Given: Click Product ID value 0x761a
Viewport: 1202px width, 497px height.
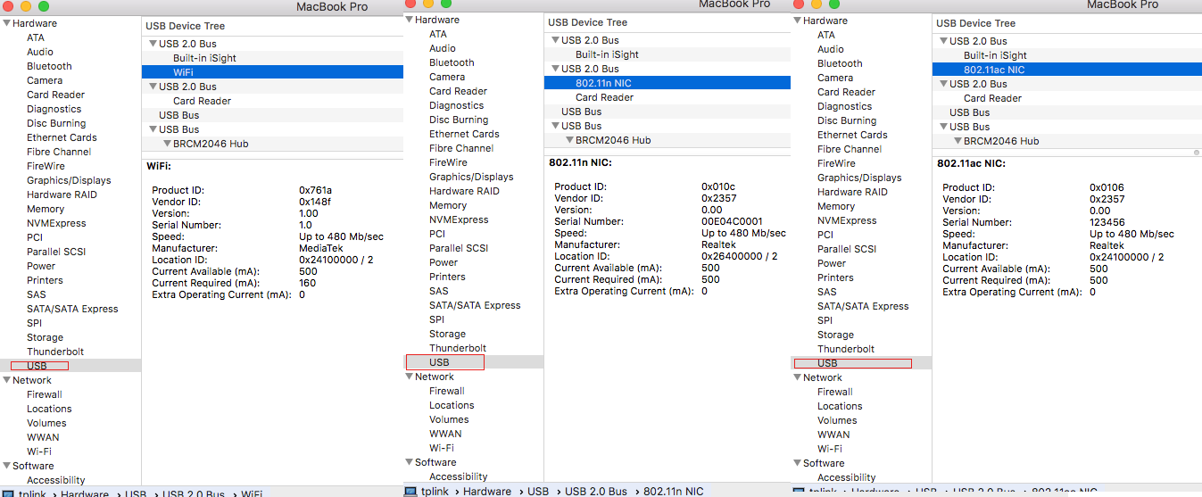Looking at the screenshot, I should point(316,190).
